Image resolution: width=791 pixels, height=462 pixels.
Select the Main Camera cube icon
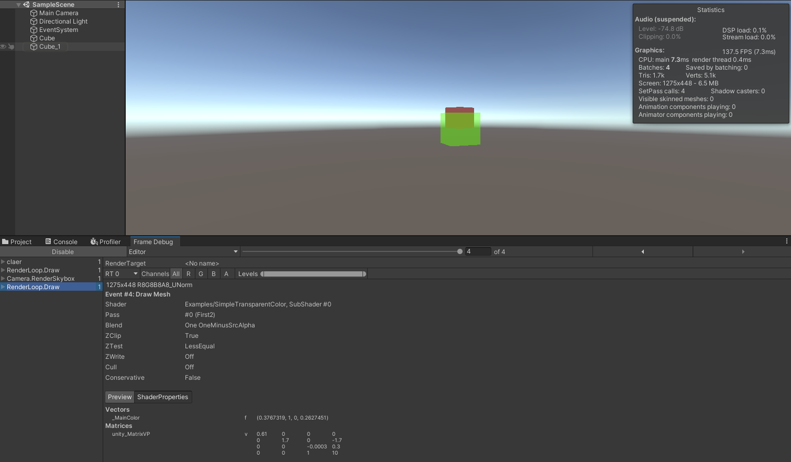point(34,13)
